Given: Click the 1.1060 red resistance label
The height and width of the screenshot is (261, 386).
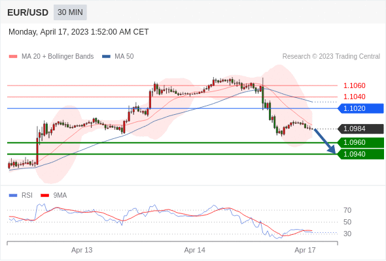Looking at the screenshot, I should pos(354,85).
